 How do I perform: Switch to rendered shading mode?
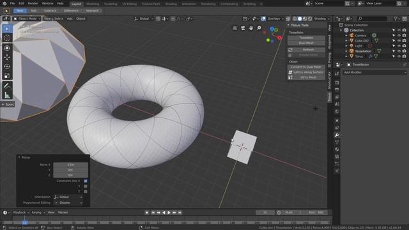310,19
